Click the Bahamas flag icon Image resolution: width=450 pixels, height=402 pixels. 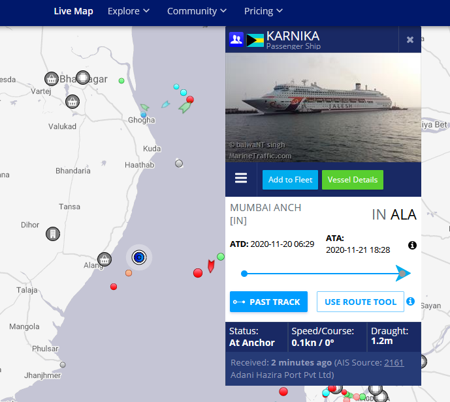point(255,40)
